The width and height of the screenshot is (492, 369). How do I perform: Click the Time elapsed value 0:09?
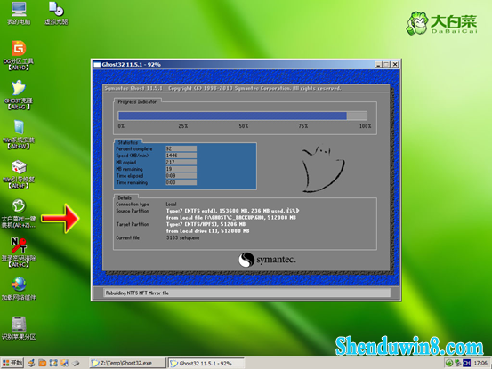(181, 175)
